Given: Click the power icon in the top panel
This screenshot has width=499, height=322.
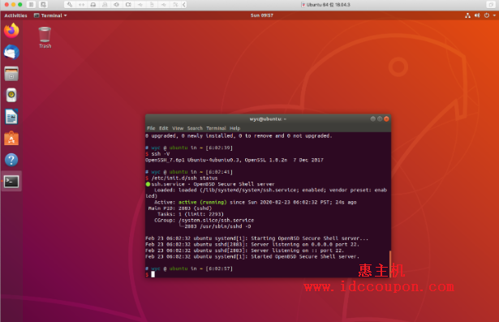Looking at the screenshot, I should point(487,15).
